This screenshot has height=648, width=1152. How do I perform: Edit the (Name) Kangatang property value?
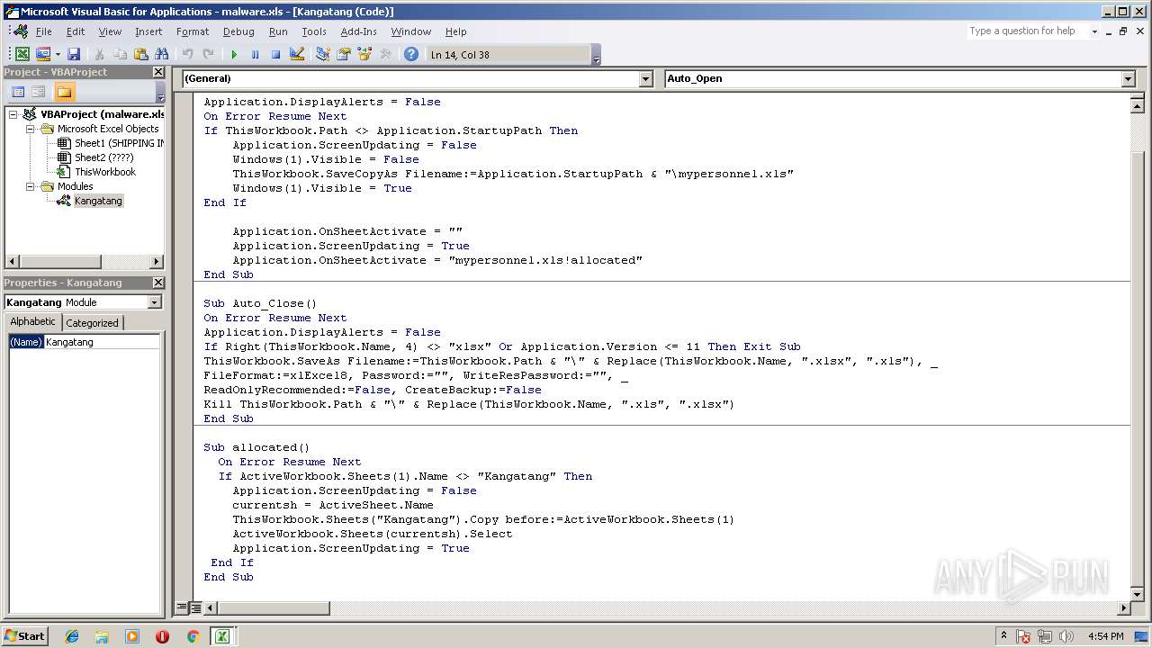tap(102, 342)
